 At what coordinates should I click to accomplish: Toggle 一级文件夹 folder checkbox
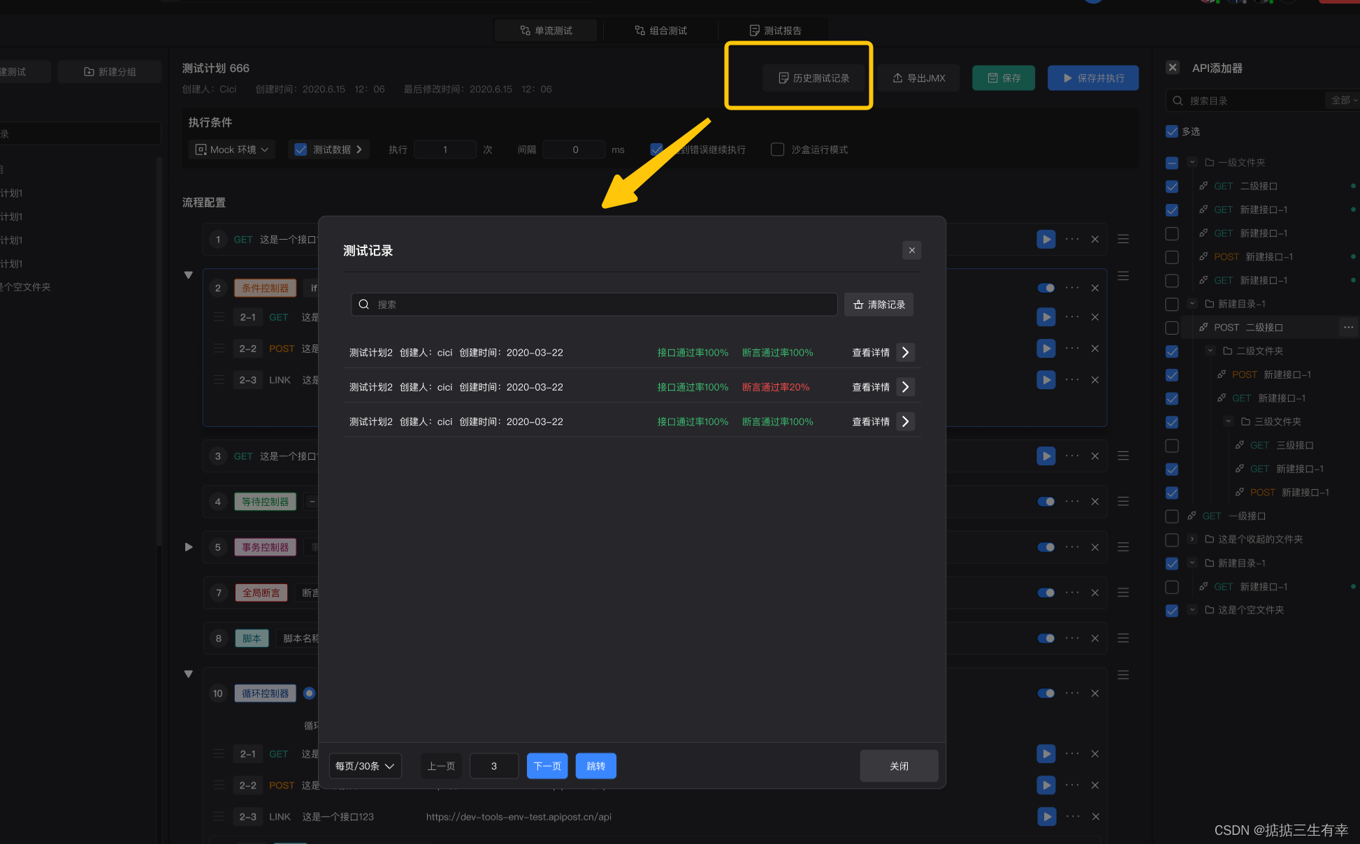pos(1172,163)
